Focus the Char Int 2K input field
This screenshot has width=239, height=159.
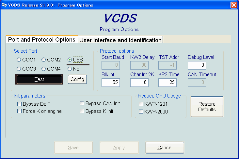pyautogui.click(x=139, y=83)
